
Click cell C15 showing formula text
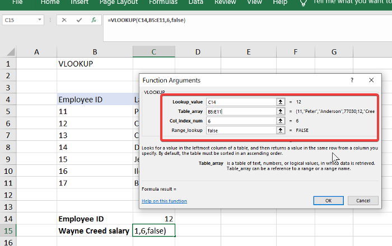point(154,231)
